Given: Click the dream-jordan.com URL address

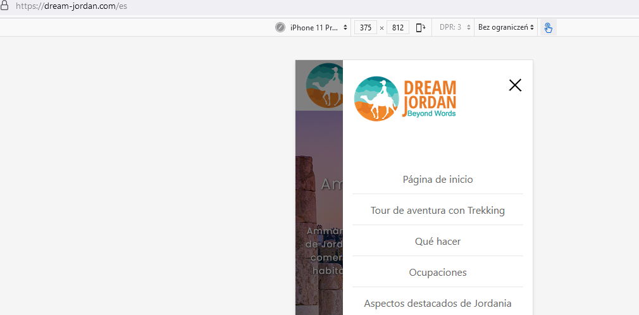Looking at the screenshot, I should point(71,6).
